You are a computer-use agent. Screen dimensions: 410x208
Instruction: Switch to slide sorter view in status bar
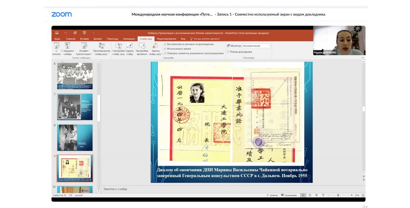(x=310, y=195)
